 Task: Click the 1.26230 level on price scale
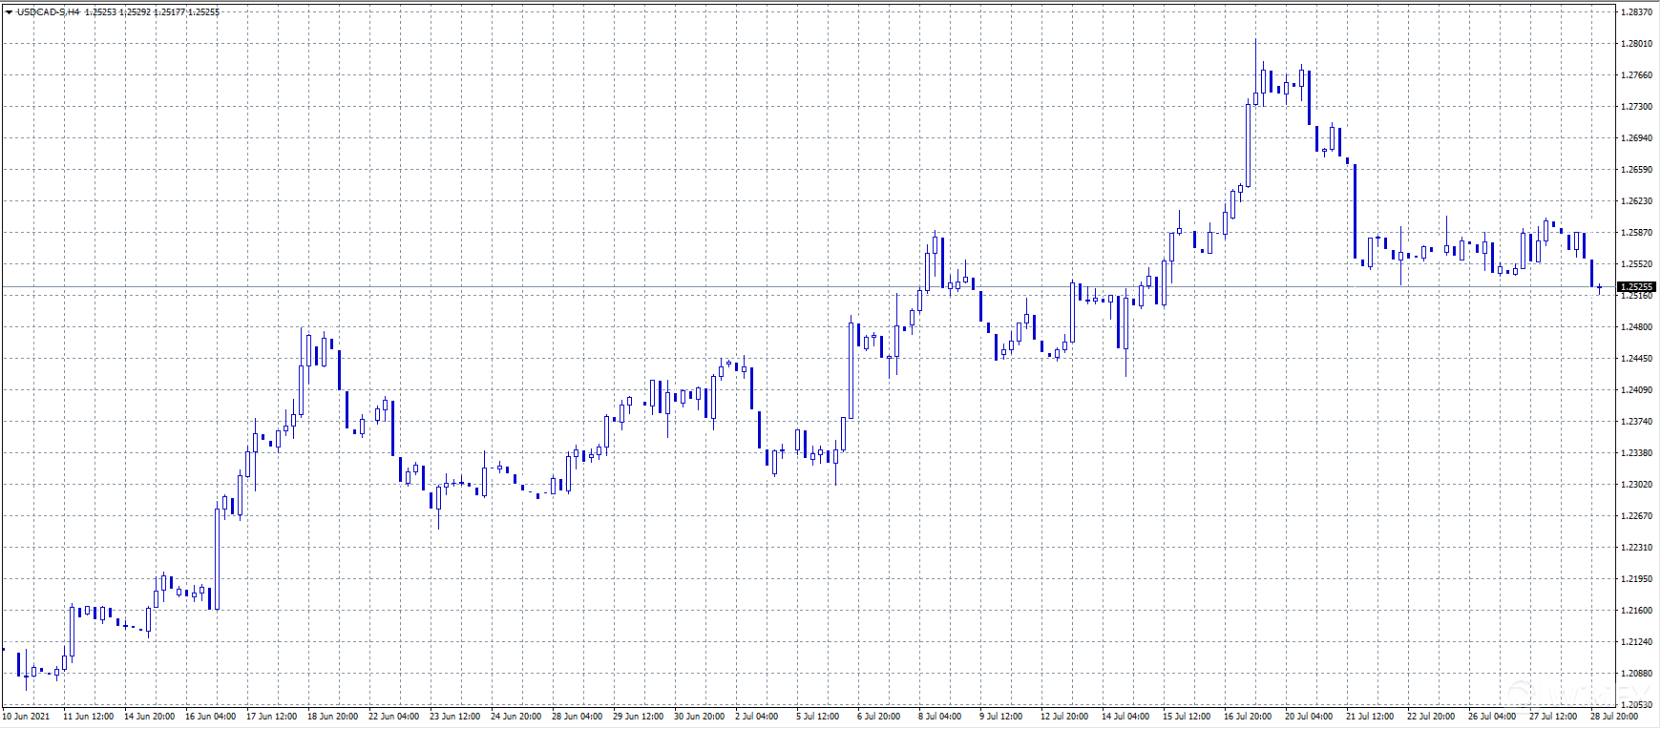tap(1636, 201)
